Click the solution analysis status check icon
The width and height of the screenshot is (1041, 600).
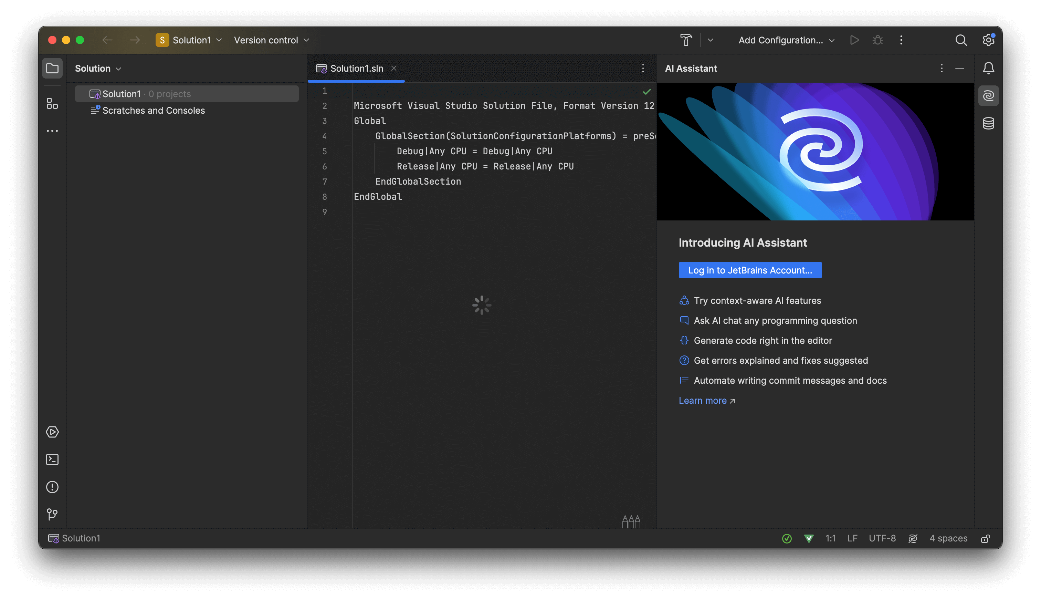pos(787,538)
